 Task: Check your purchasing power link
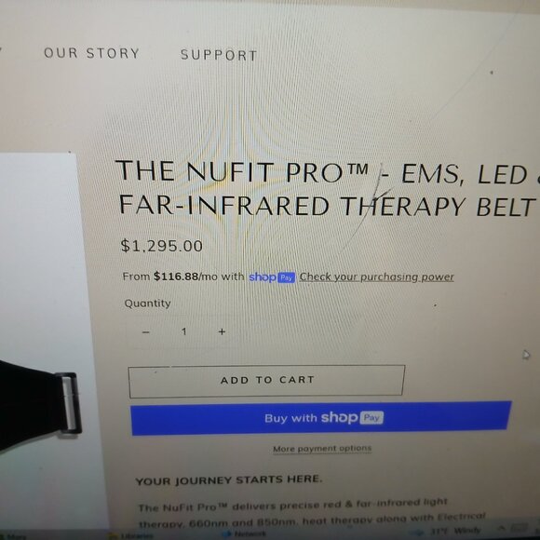click(x=376, y=277)
